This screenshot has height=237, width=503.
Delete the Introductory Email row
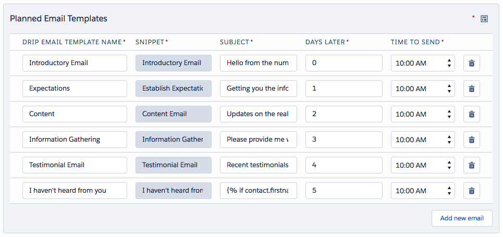(x=471, y=63)
